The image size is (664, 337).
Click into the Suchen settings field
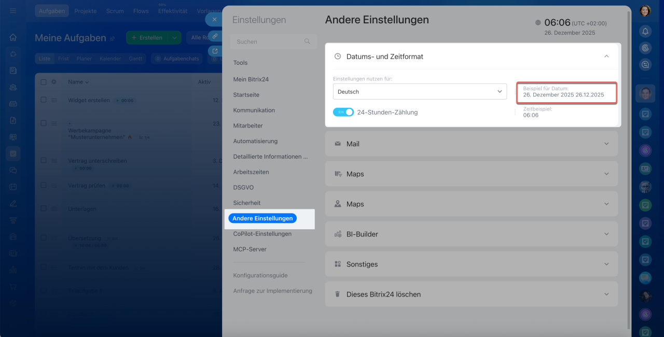point(273,41)
